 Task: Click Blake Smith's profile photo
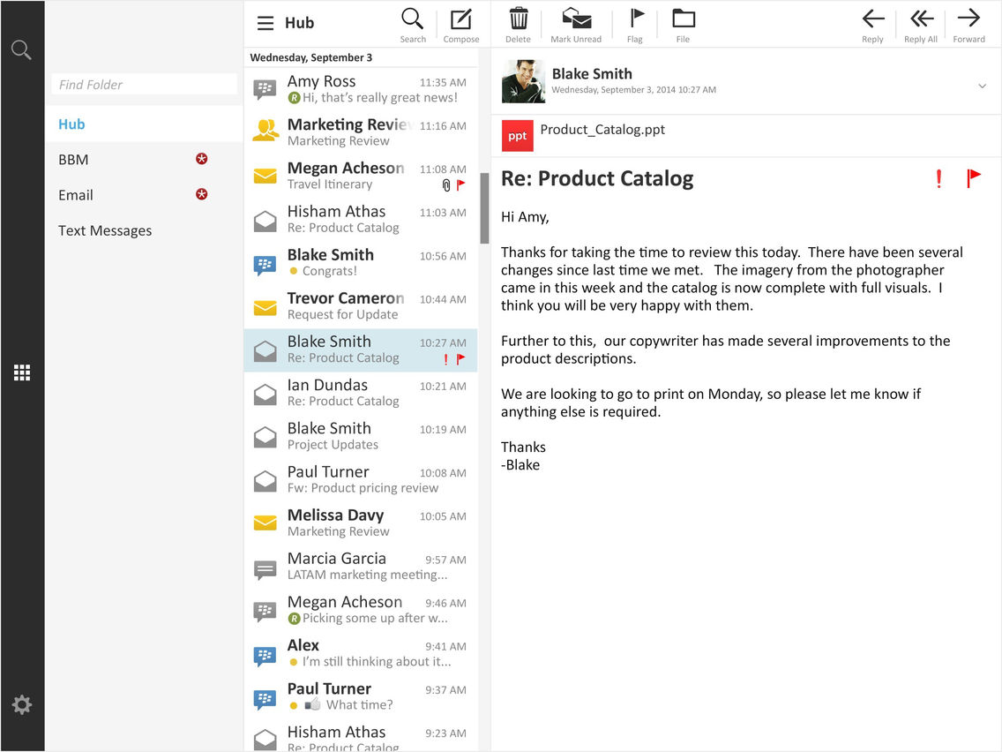(523, 81)
